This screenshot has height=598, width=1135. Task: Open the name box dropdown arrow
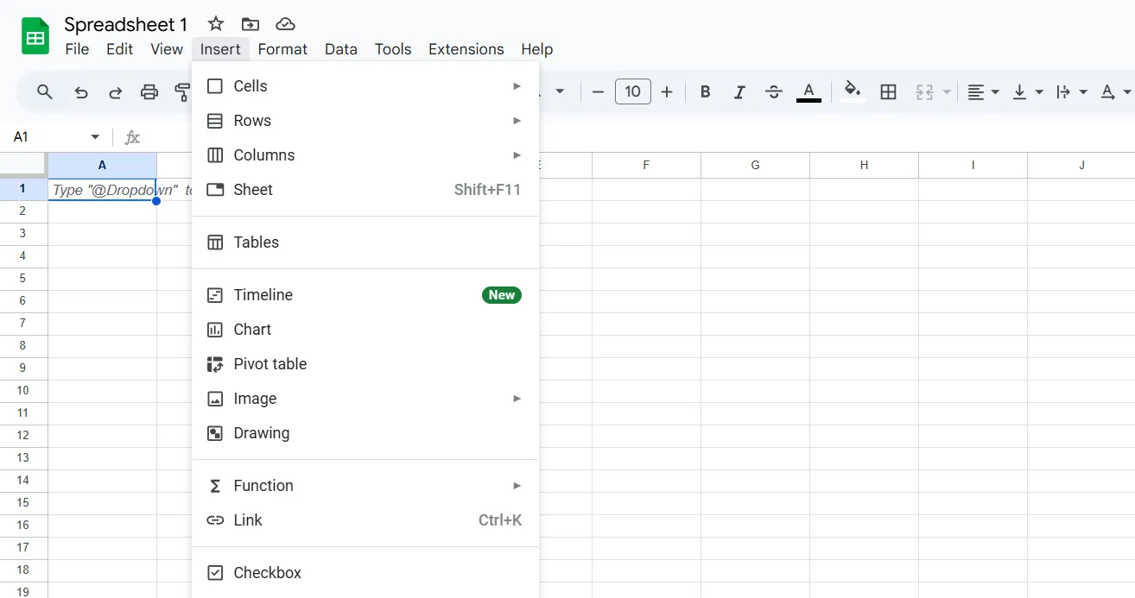pyautogui.click(x=95, y=136)
